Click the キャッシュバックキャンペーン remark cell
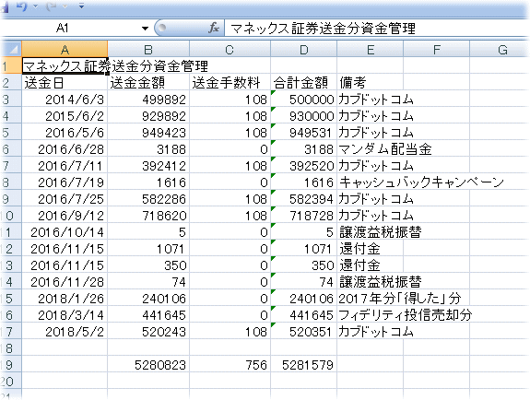 tap(371, 182)
